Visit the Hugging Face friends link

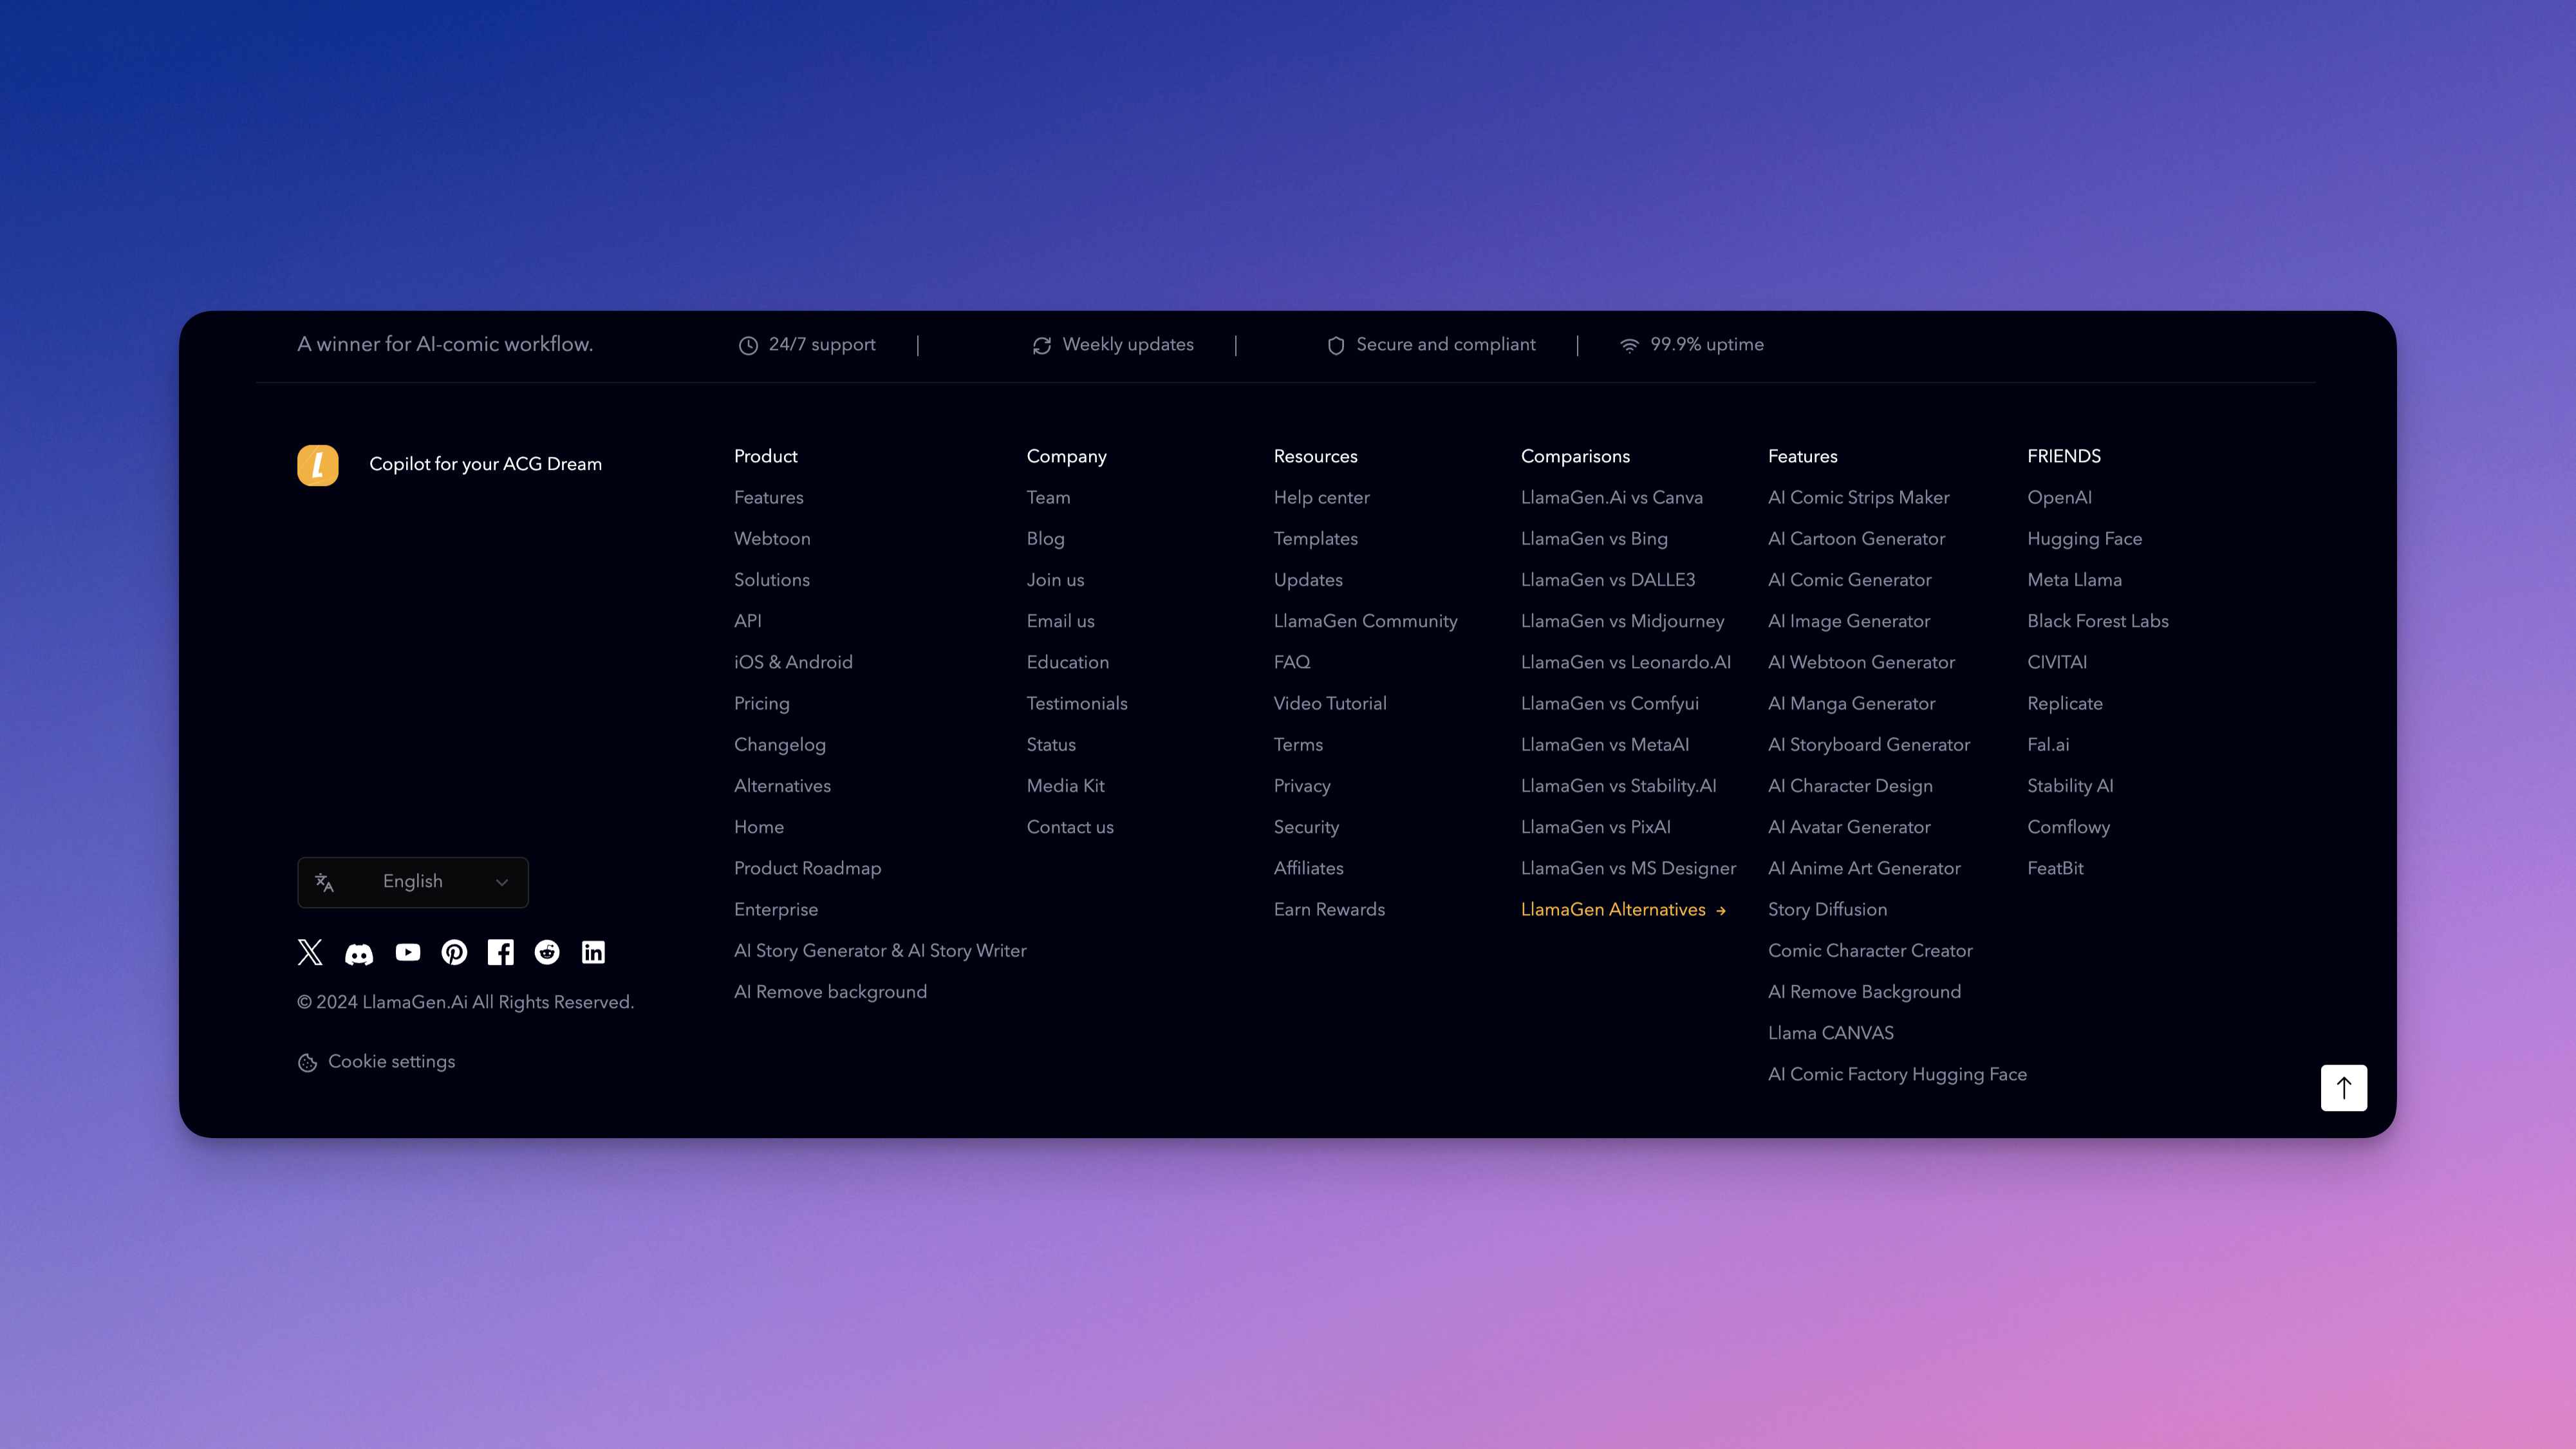click(x=2084, y=539)
